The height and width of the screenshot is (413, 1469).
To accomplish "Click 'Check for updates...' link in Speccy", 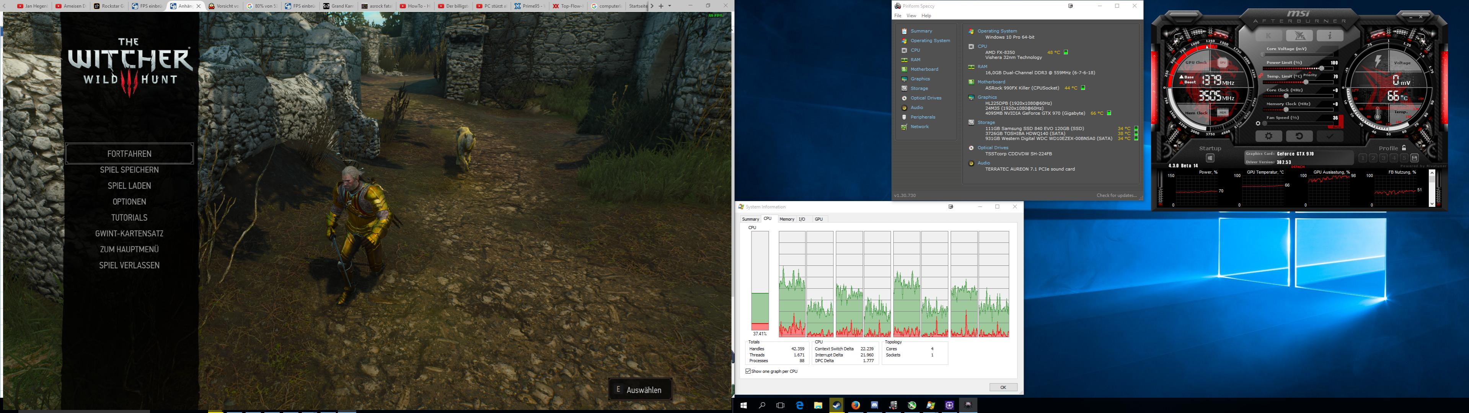I will 1116,195.
